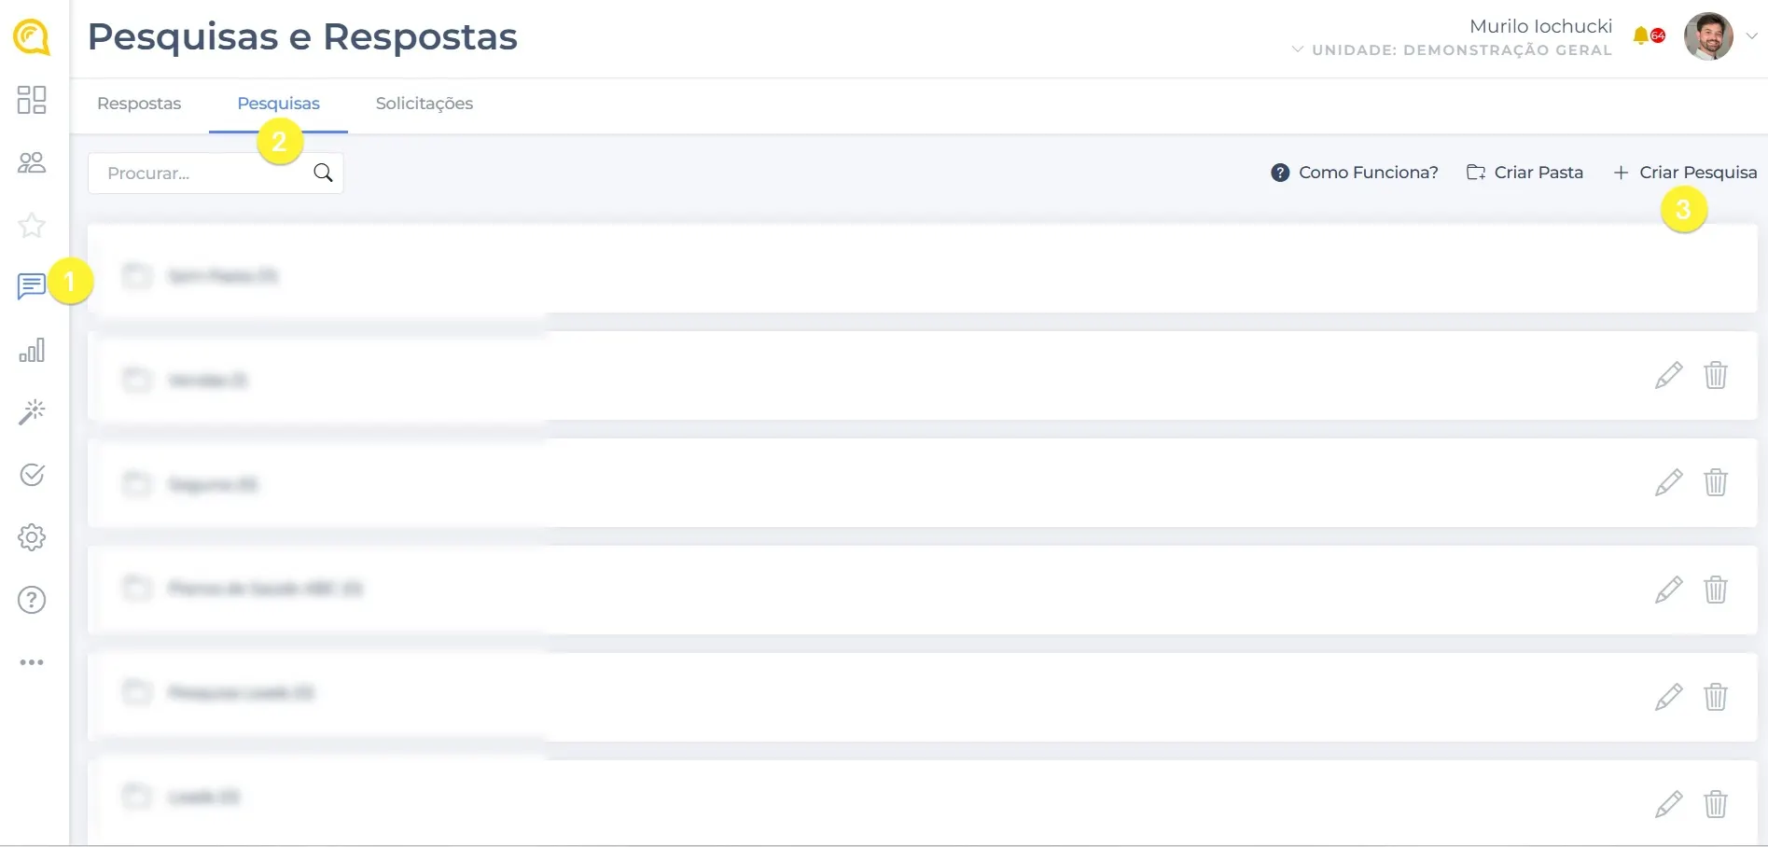1768x847 pixels.
Task: Click the Criar Pesquisa button
Action: 1686,173
